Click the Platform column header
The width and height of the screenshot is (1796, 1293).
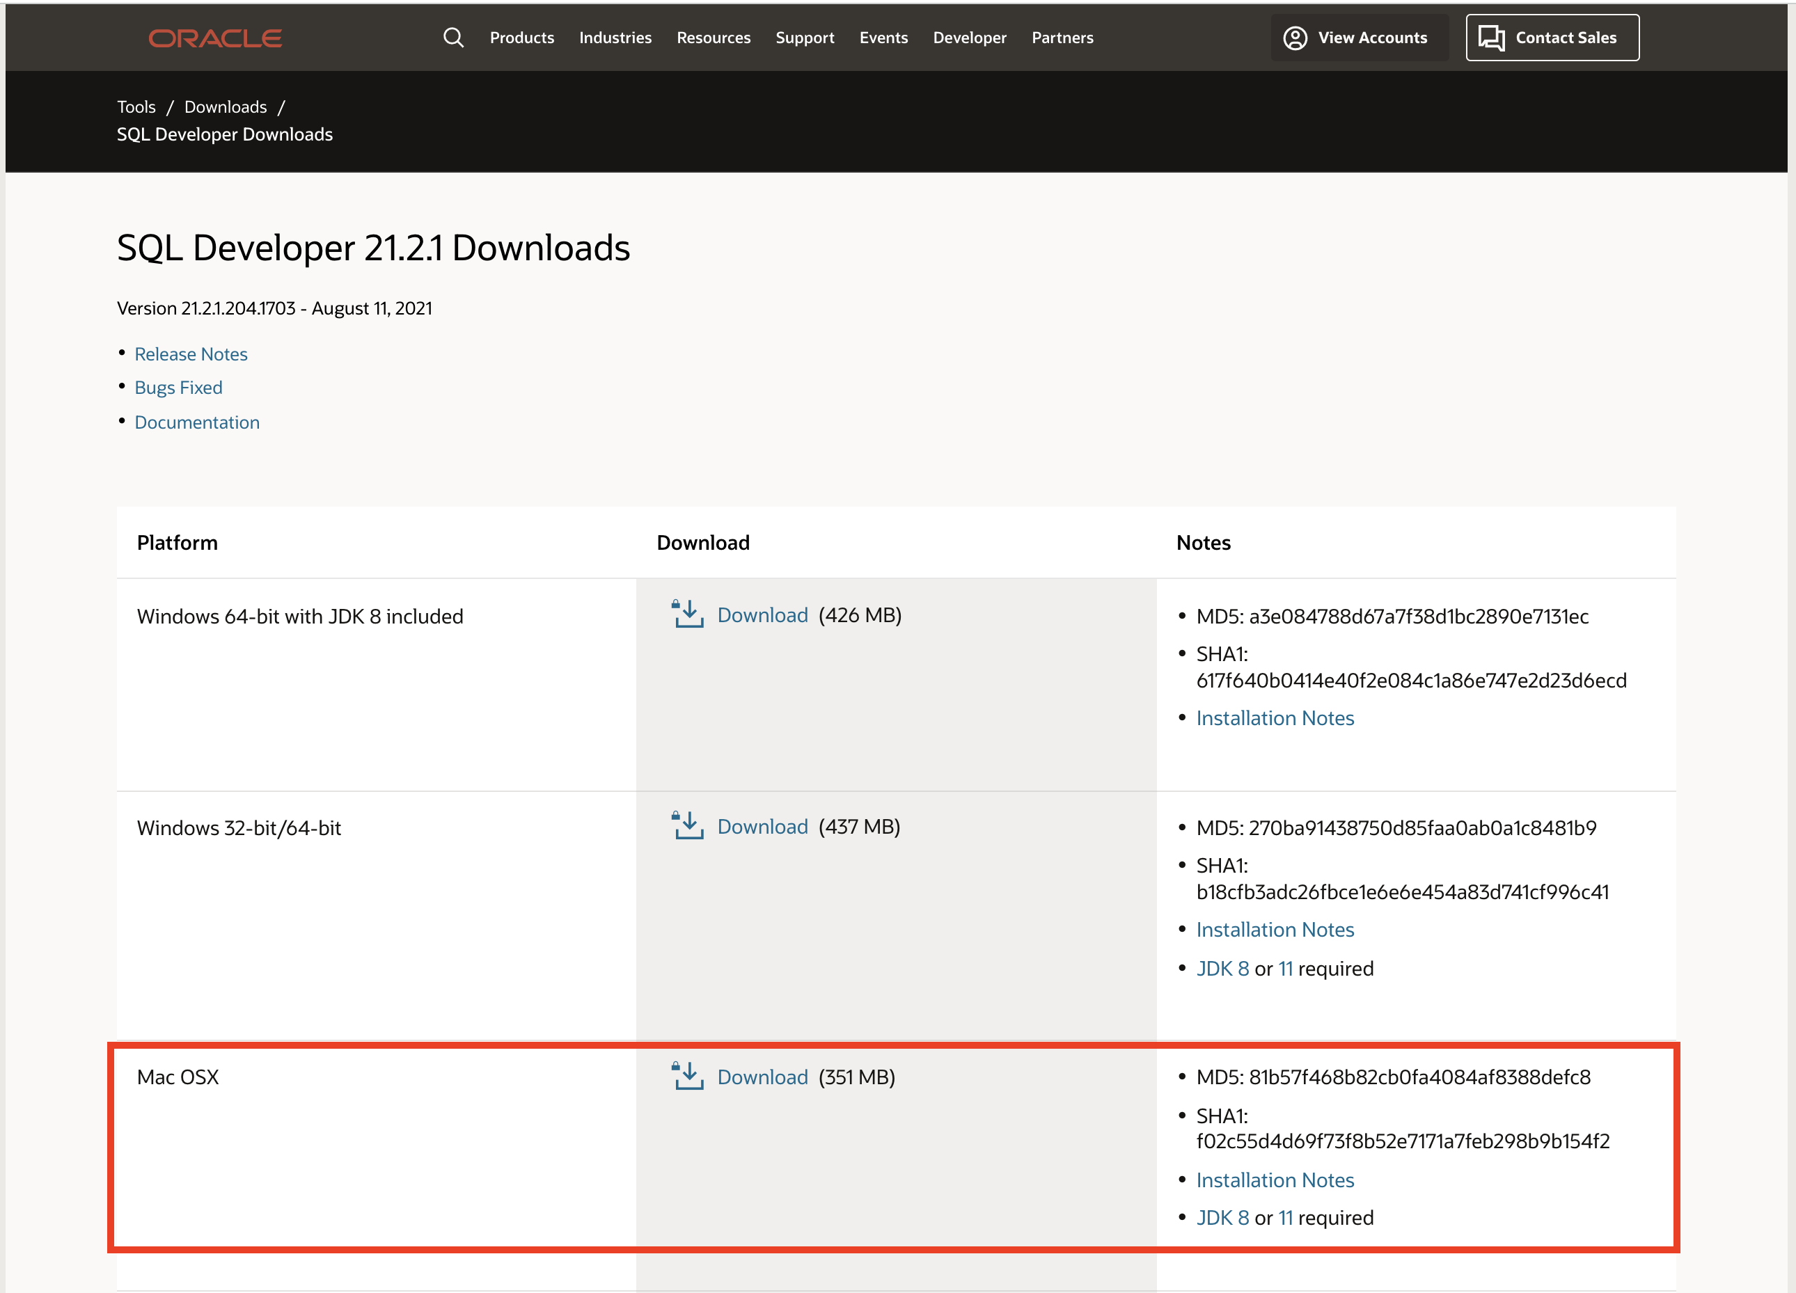pyautogui.click(x=178, y=544)
